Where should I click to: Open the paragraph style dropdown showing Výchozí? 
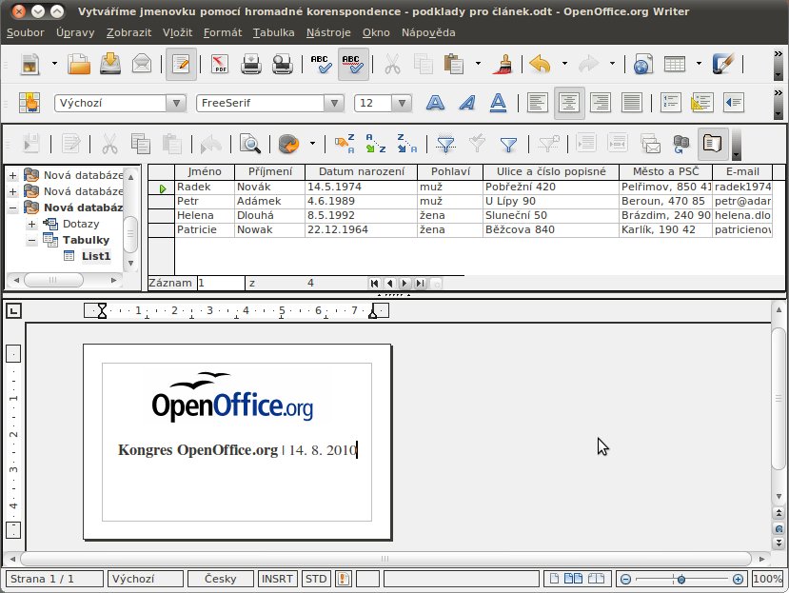click(176, 103)
